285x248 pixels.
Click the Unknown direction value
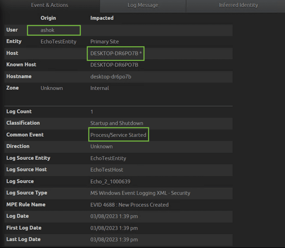point(101,146)
